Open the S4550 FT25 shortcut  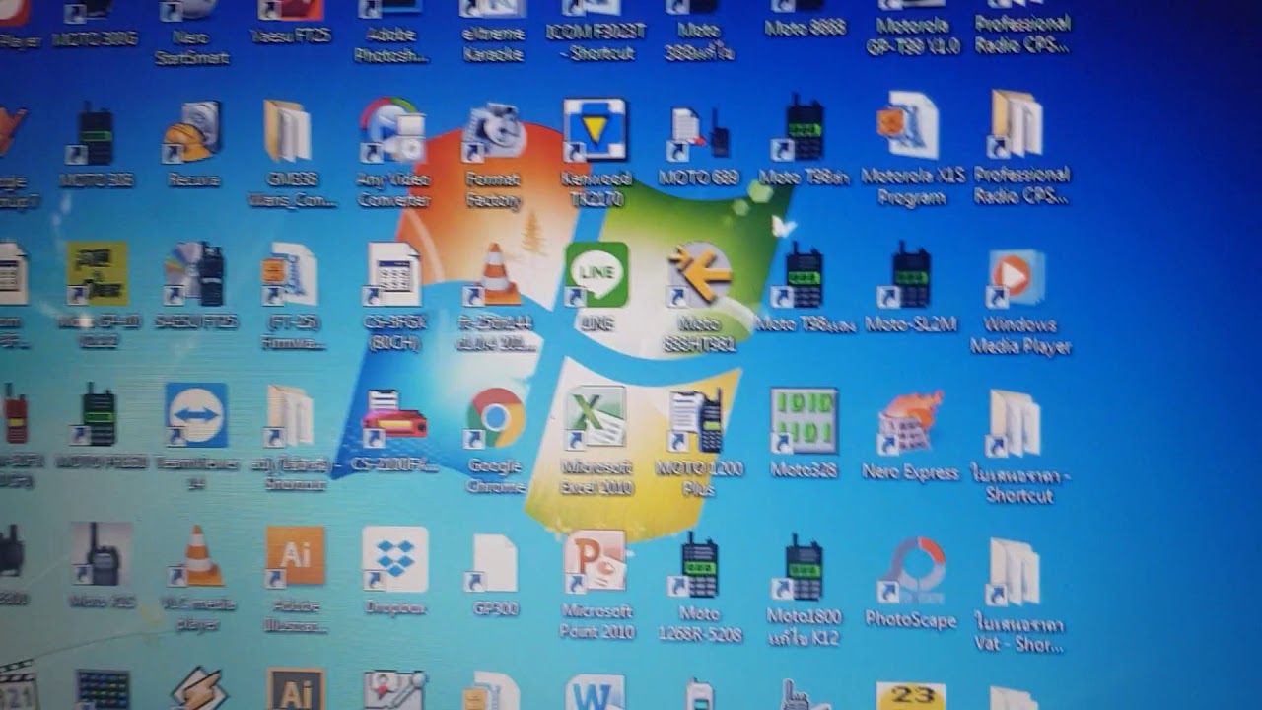pyautogui.click(x=196, y=273)
